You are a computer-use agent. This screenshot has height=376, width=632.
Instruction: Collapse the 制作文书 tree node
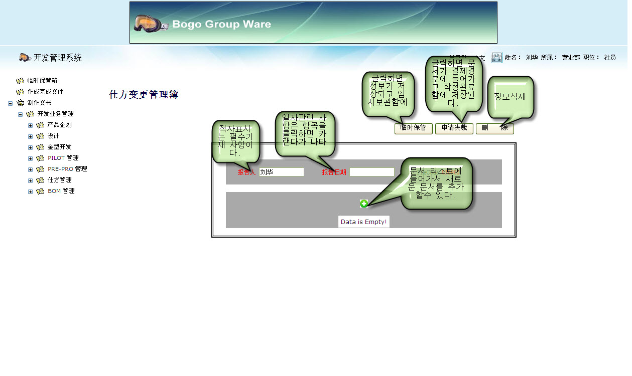(10, 103)
